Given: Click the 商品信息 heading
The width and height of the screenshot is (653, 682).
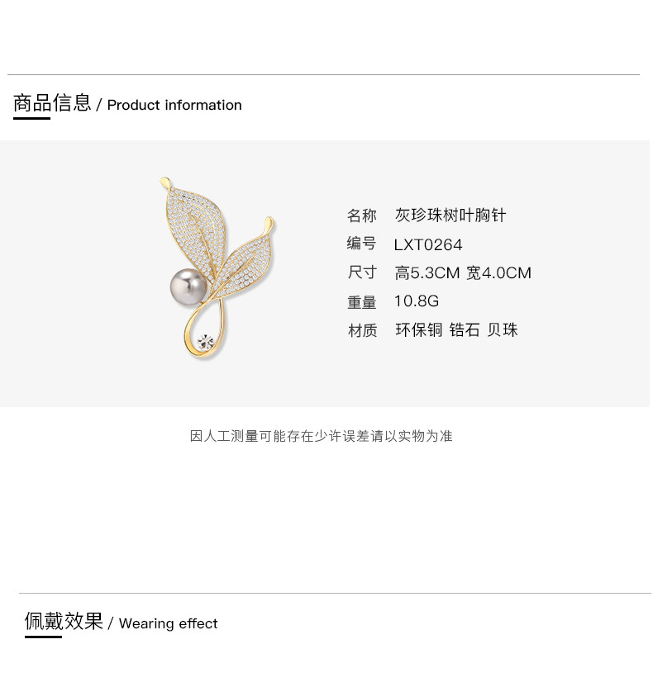Looking at the screenshot, I should tap(52, 103).
